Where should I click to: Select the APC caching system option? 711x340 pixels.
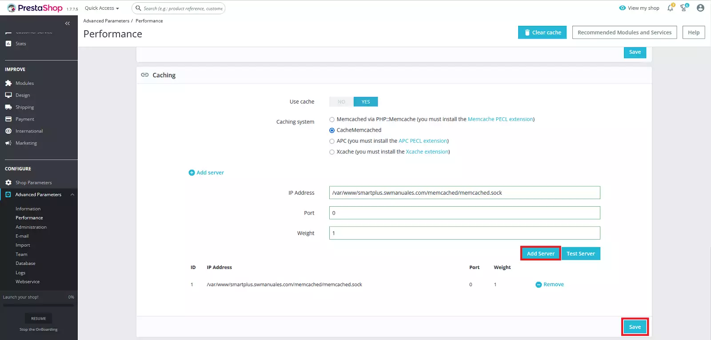coord(332,141)
